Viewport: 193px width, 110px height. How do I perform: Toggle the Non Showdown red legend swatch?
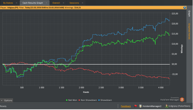coord(79,100)
